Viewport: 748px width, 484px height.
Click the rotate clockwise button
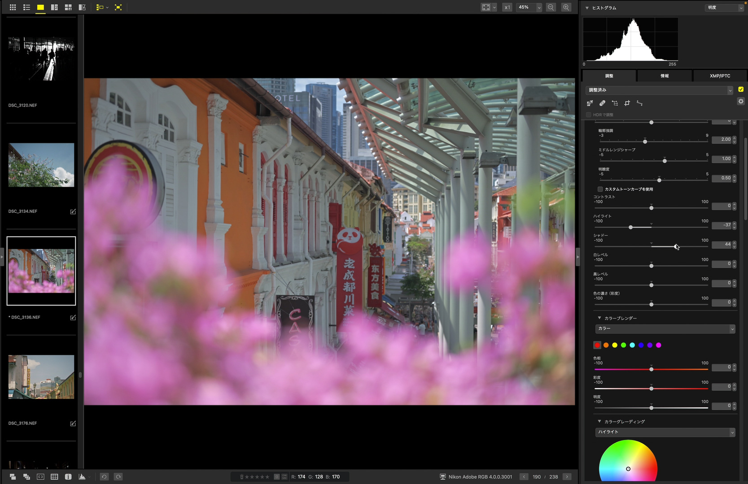click(x=118, y=477)
